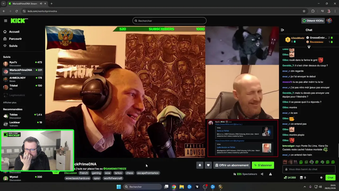Click the banned chat input field
339x191 pixels.
click(309, 169)
